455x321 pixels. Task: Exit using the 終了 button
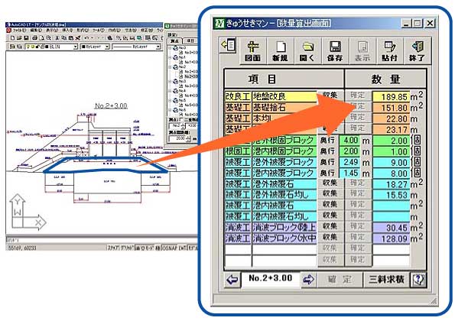[x=417, y=51]
